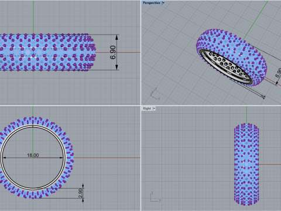The width and height of the screenshot is (281, 211).
Task: Click the Perspective viewport title label
Action: pos(152,3)
